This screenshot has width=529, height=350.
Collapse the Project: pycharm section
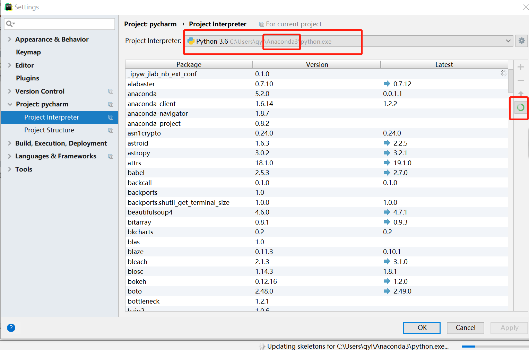[x=10, y=104]
